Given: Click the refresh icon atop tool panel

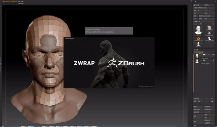Looking at the screenshot, I should pyautogui.click(x=215, y=1).
